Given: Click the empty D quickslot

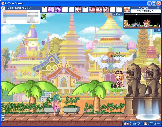Looking at the screenshot, I should [x=65, y=10].
